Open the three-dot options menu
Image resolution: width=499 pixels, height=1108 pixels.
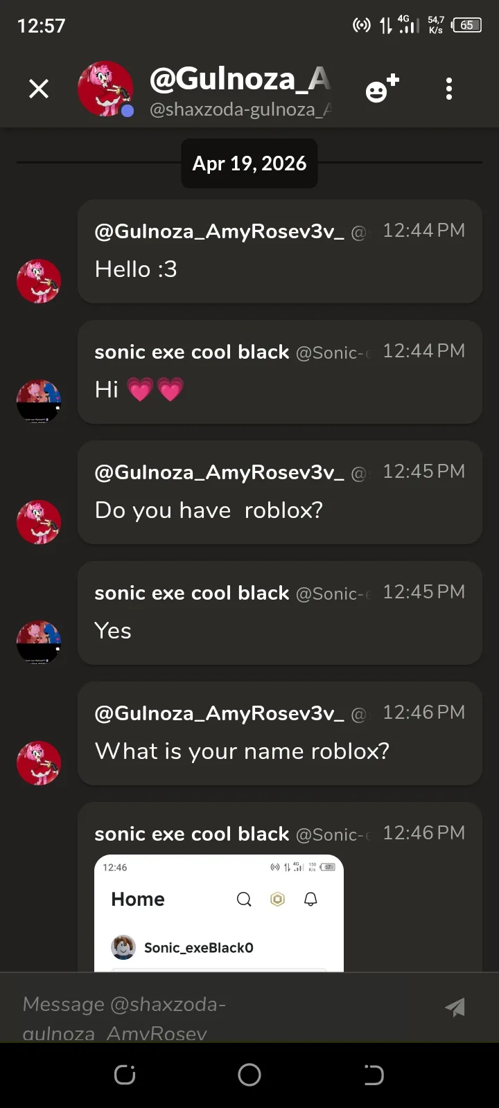tap(449, 89)
